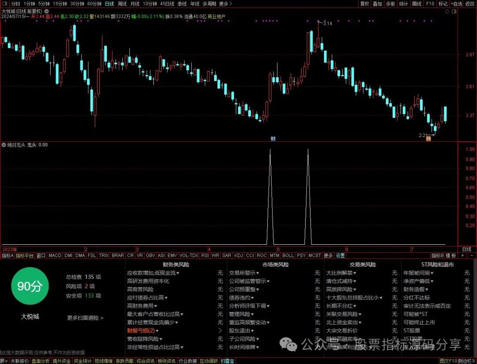Switch to 周线 weekly chart
This screenshot has width=477, height=364.
point(122,4)
